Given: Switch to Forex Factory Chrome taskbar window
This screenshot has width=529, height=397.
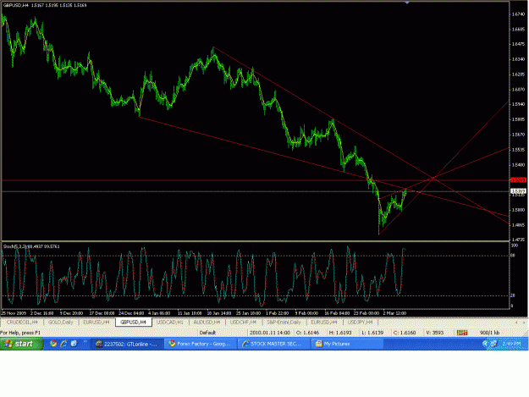Looking at the screenshot, I should pos(200,344).
